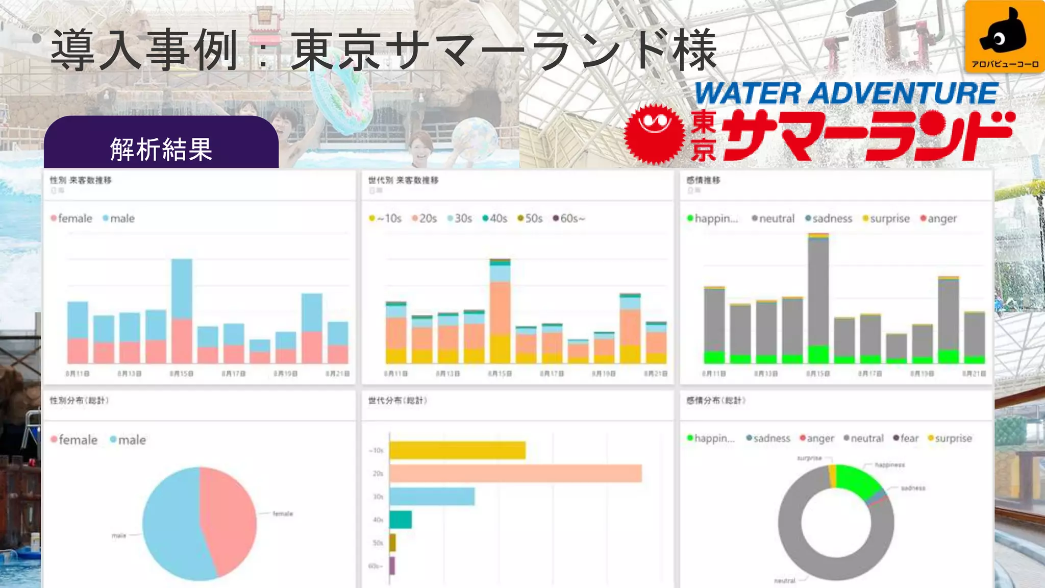Click the pink female legend dot in gender trend chart
Viewport: 1045px width, 588px height.
tap(54, 218)
